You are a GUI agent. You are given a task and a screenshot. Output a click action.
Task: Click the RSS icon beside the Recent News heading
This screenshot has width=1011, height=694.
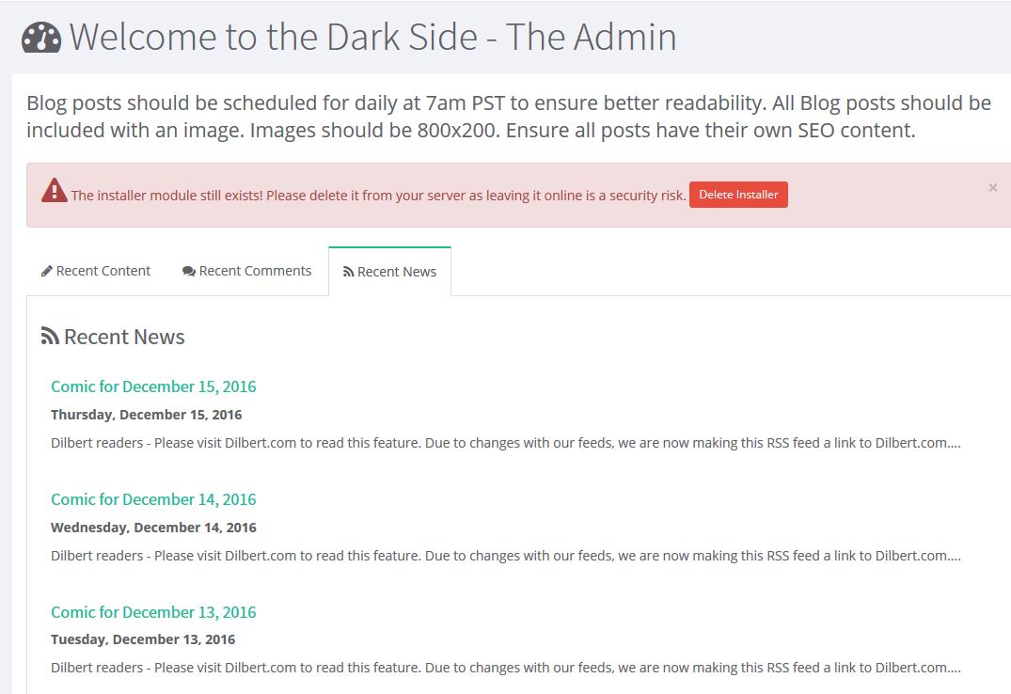pyautogui.click(x=50, y=337)
